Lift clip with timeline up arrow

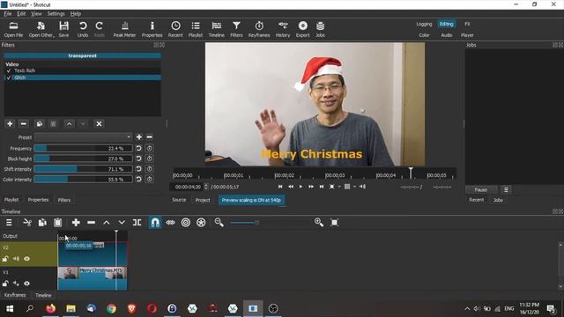tap(107, 223)
